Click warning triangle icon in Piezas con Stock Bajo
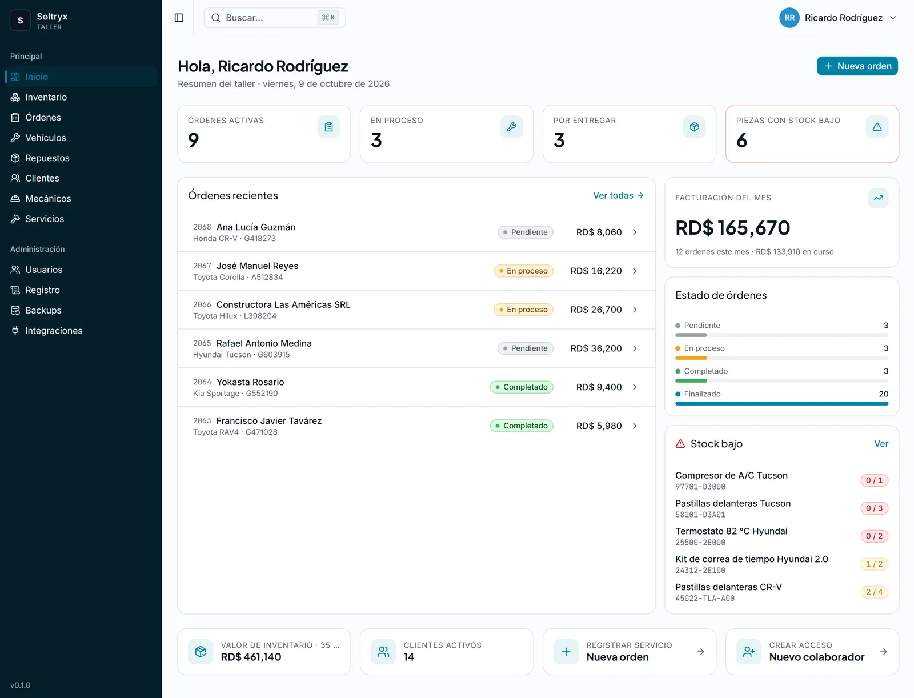 pos(877,127)
